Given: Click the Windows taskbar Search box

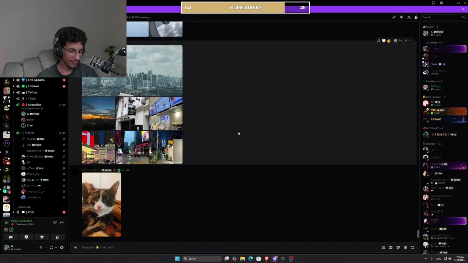Looking at the screenshot, I should 202,259.
